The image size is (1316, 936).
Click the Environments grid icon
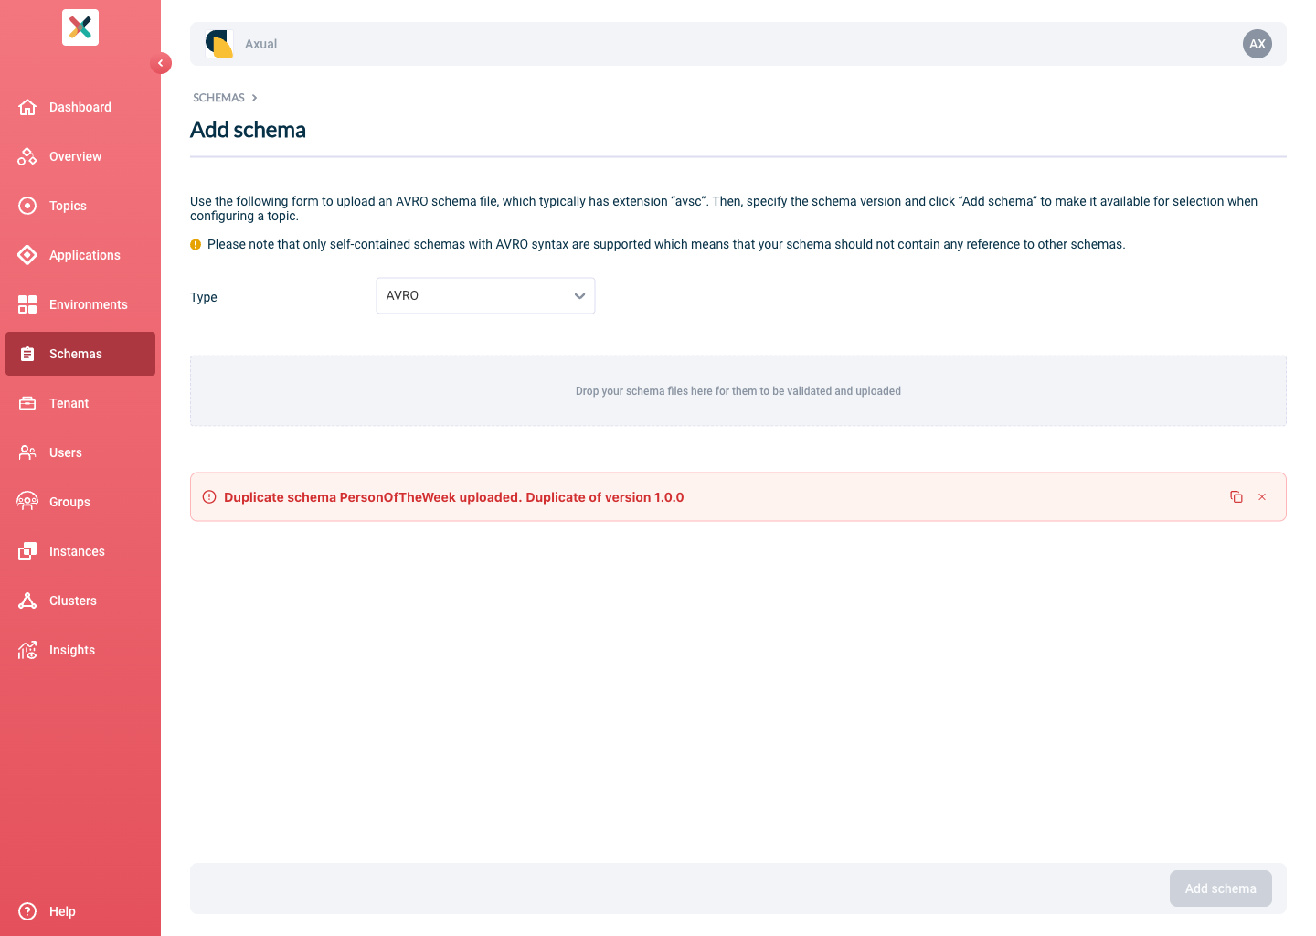click(x=27, y=304)
